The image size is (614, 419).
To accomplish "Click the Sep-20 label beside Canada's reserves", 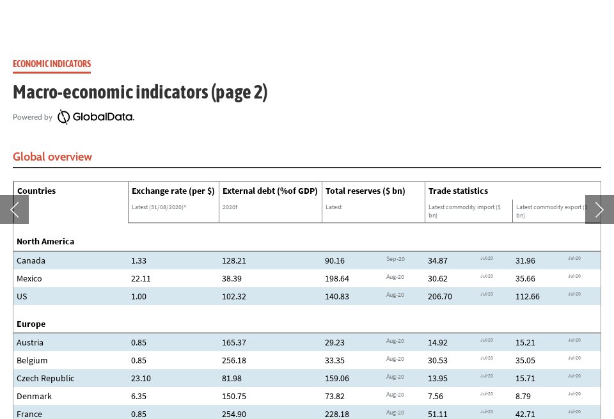I will click(395, 258).
